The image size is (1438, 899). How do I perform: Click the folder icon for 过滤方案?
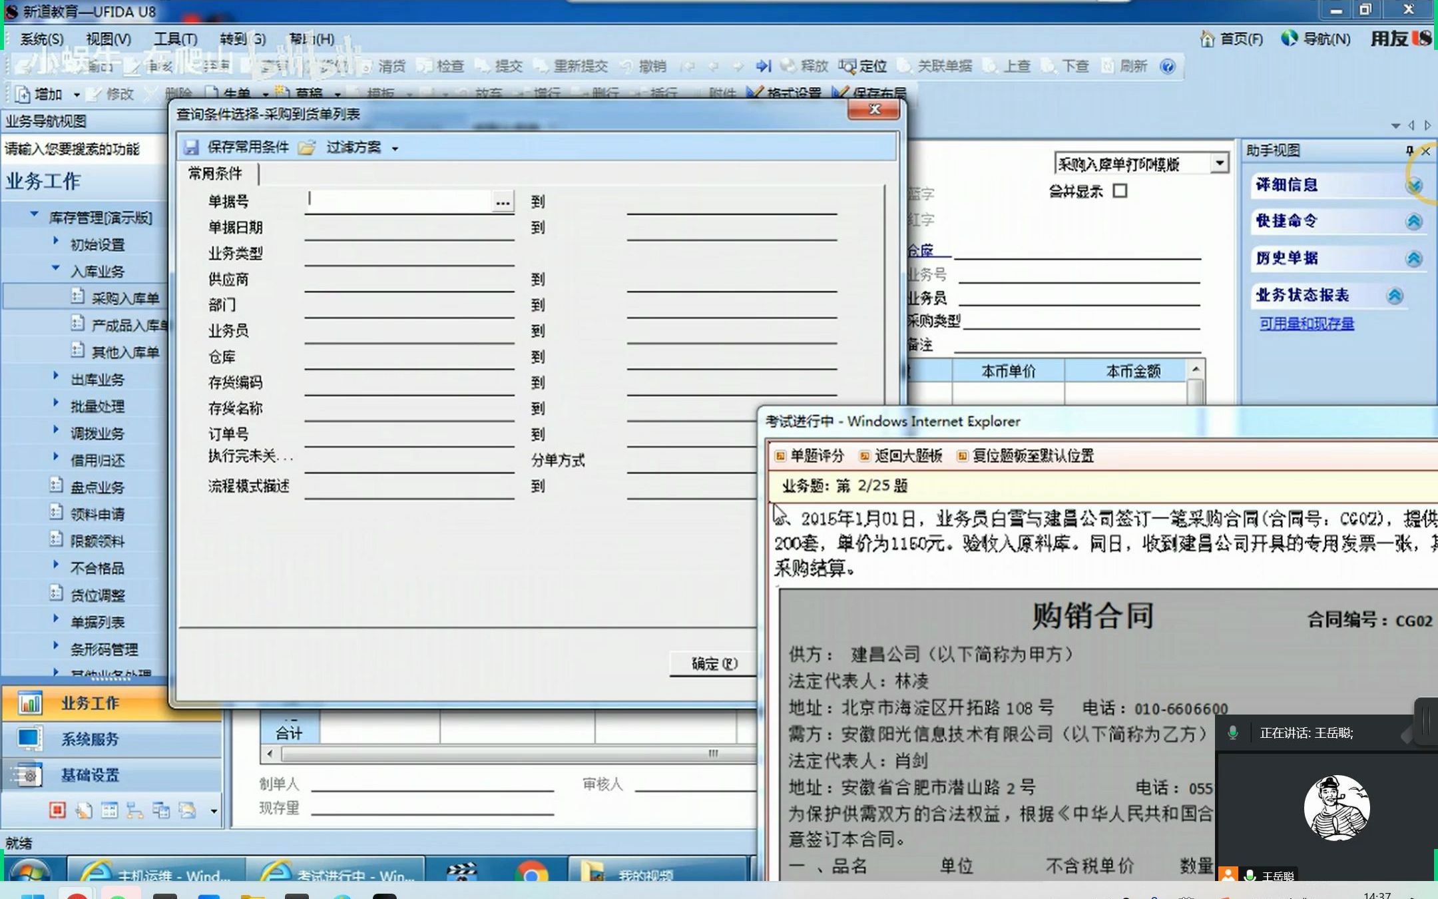click(x=306, y=147)
